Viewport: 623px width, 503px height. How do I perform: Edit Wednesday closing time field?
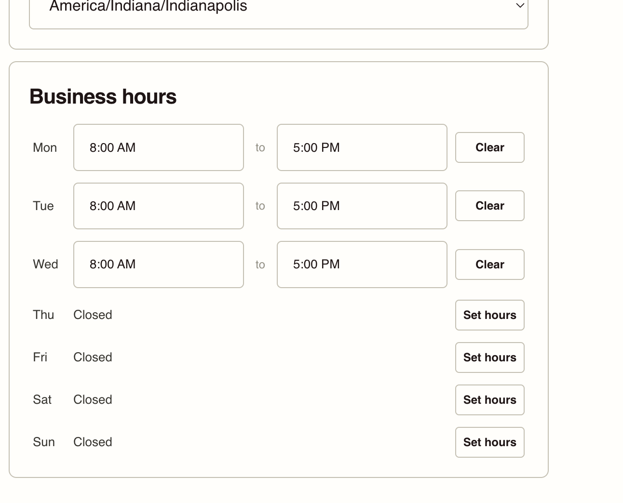[362, 265]
